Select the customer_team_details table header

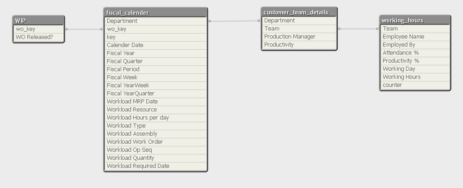point(298,12)
